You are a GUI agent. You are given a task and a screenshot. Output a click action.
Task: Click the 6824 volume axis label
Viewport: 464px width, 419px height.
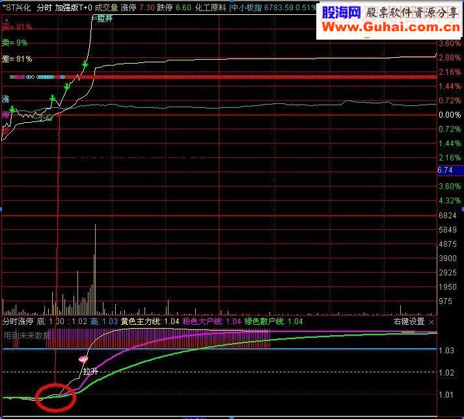[x=448, y=216]
